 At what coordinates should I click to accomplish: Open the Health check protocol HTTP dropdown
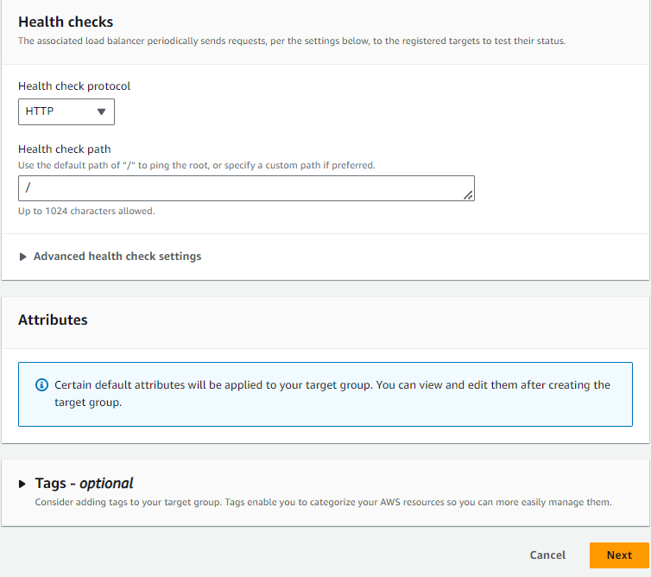66,111
